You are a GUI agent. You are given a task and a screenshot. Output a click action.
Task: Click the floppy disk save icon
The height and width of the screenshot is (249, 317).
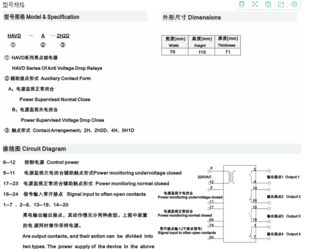point(268,4)
